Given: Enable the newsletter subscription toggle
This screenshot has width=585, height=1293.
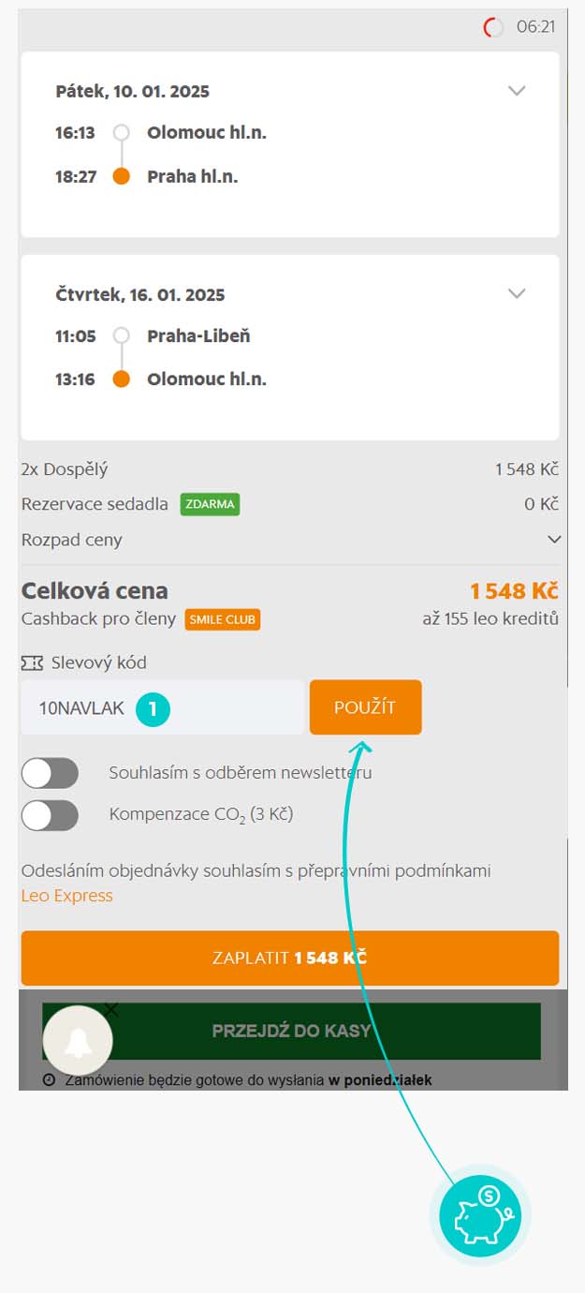Looking at the screenshot, I should coord(51,773).
